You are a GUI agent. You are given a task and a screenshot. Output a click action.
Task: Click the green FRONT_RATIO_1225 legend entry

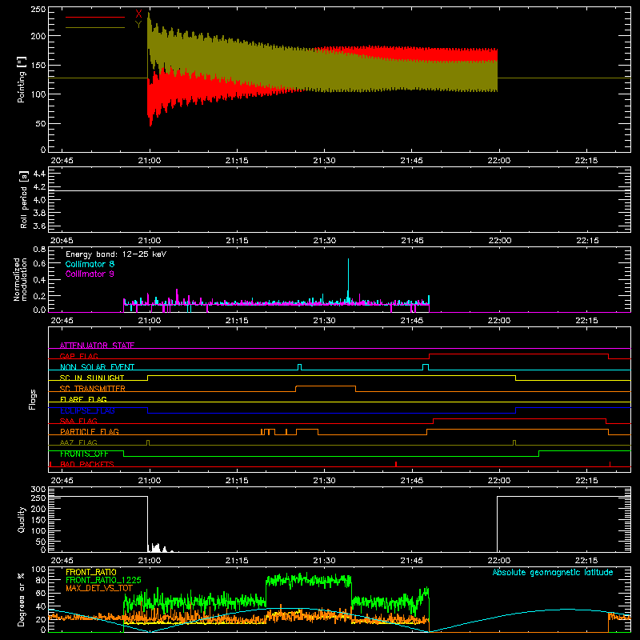coord(103,580)
